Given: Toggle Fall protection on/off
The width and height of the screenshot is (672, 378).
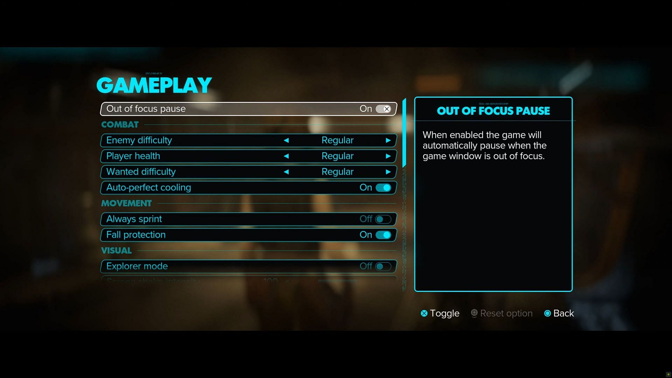Looking at the screenshot, I should point(383,234).
